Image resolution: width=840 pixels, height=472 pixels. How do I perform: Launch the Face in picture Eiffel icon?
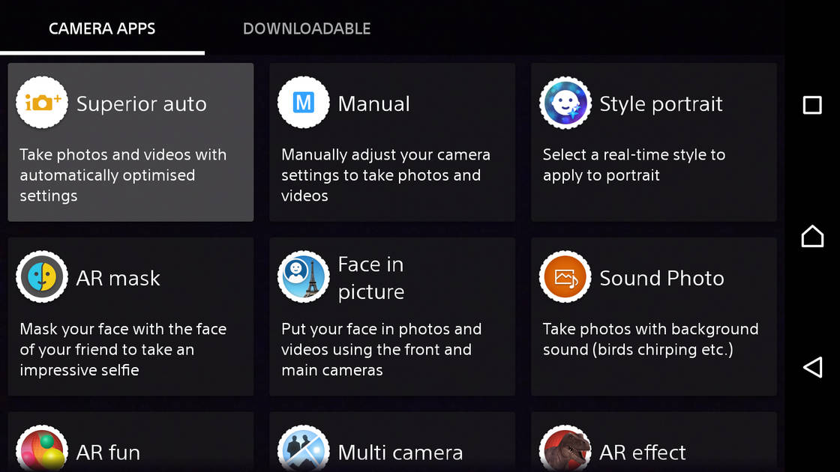coord(303,276)
